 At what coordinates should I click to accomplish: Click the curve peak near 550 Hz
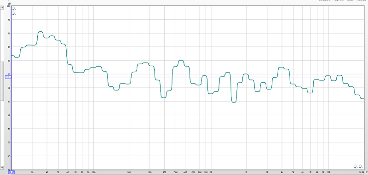point(181,61)
